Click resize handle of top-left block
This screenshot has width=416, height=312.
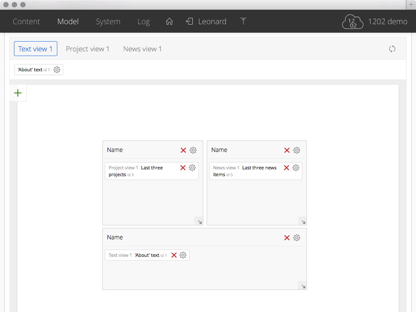(x=199, y=221)
